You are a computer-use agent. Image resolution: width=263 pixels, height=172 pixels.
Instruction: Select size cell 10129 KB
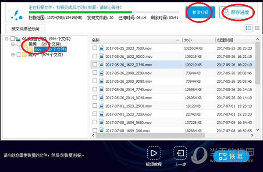coord(193,106)
